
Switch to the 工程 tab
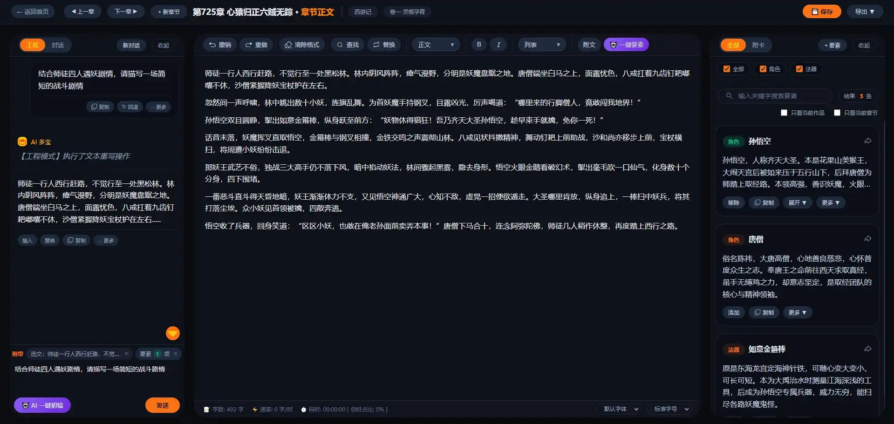[x=33, y=45]
